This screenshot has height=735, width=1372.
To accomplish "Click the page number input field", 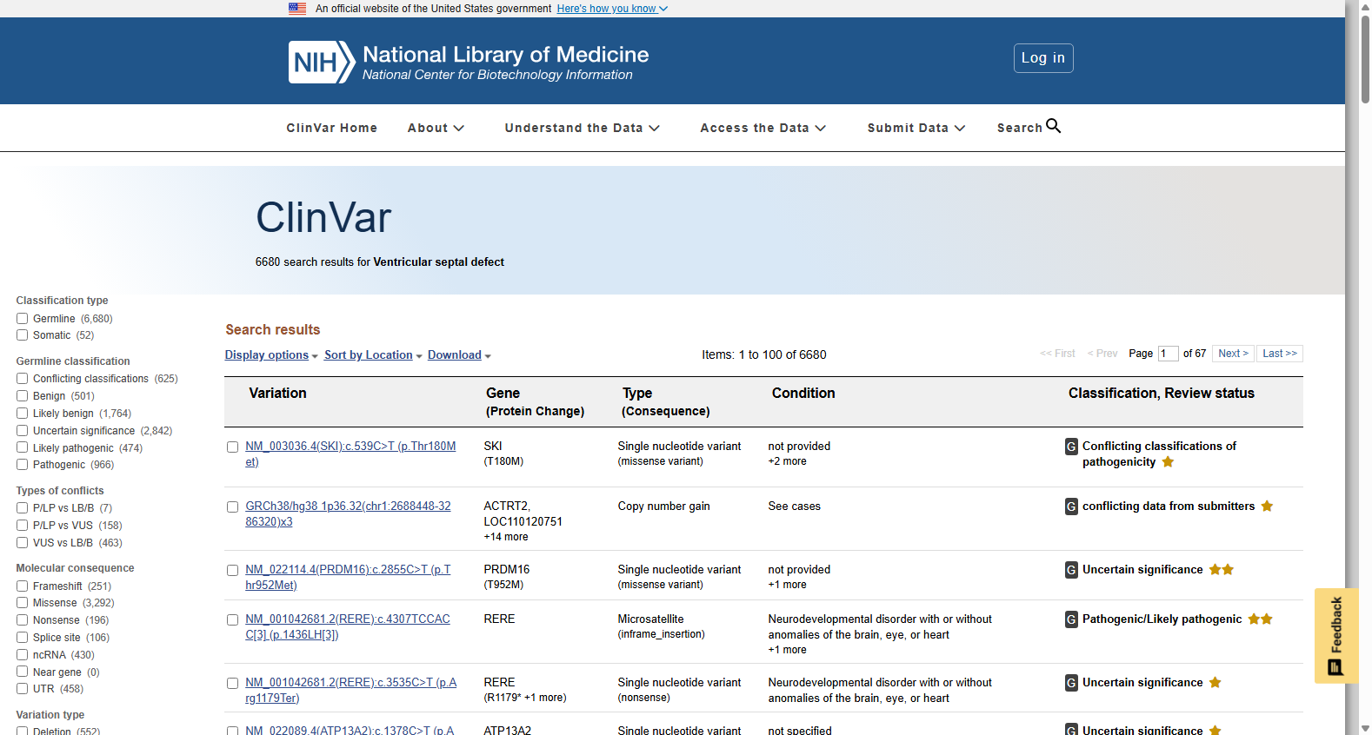I will coord(1169,354).
